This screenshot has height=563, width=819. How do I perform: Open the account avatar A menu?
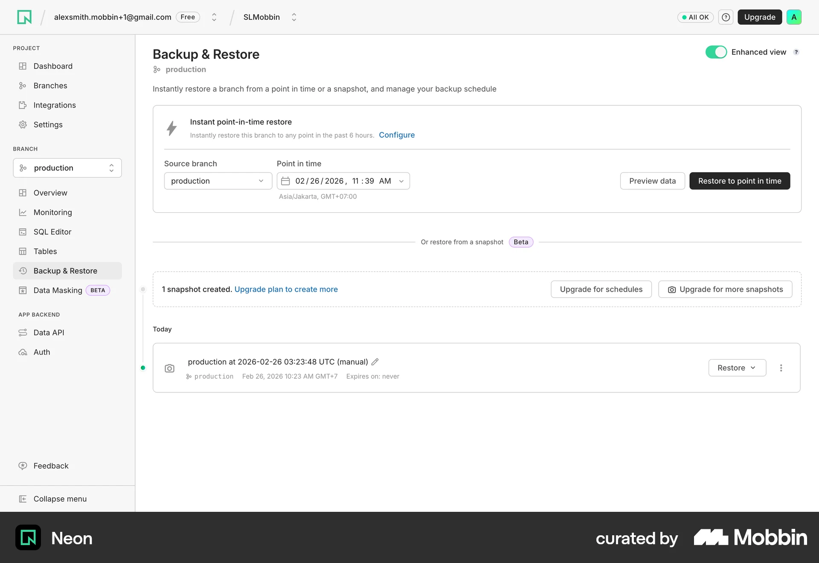click(794, 17)
